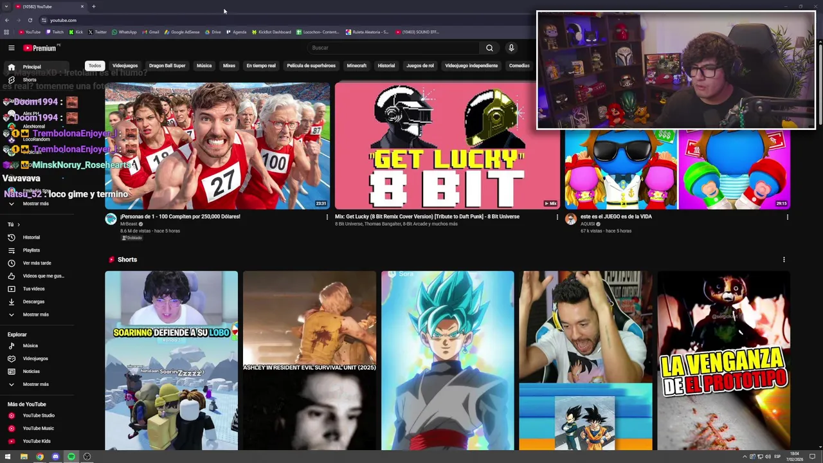Screen dimensions: 823x463
Task: Select the Dragon Ball Super chip
Action: pos(167,66)
